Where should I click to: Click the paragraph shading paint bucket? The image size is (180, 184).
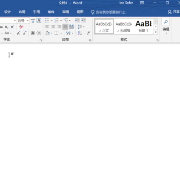(x=47, y=33)
